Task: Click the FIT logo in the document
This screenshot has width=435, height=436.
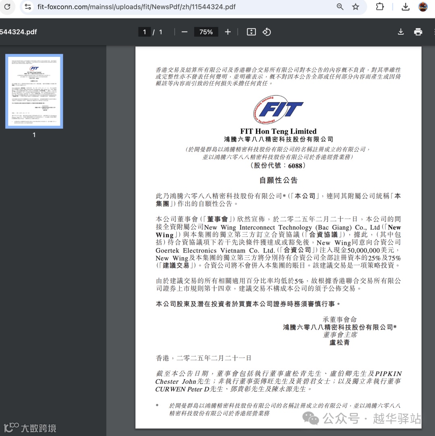Action: (x=278, y=110)
